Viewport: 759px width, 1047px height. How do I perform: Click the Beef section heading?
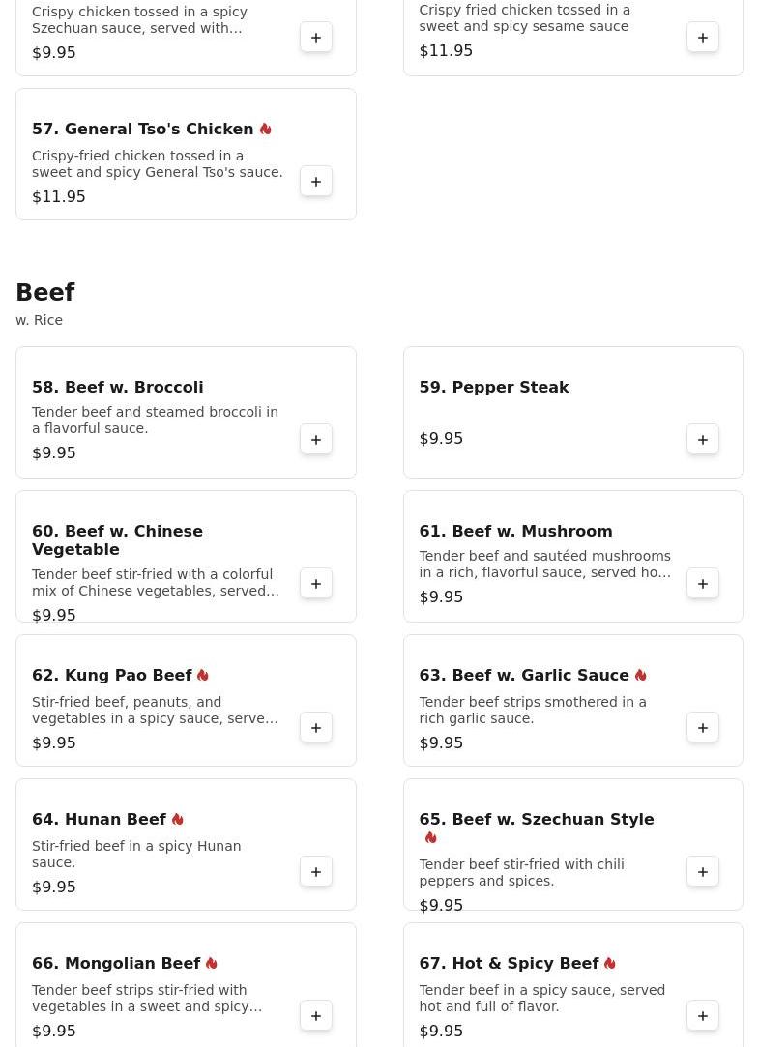click(45, 292)
